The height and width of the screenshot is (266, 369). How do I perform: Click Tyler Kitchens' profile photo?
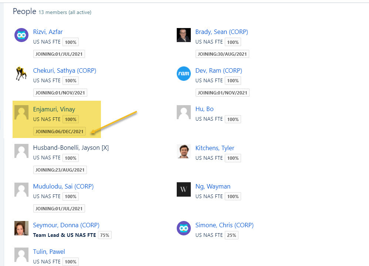(184, 151)
